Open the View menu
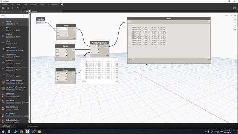 pyautogui.click(x=25, y=4)
